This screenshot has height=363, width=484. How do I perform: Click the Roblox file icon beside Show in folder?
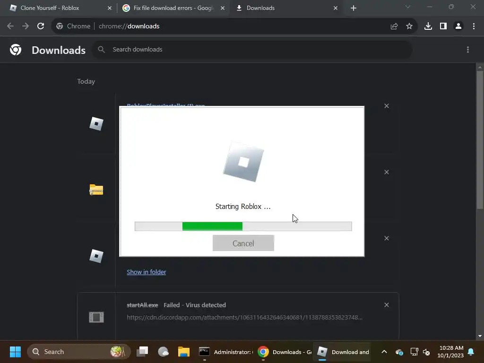(96, 256)
